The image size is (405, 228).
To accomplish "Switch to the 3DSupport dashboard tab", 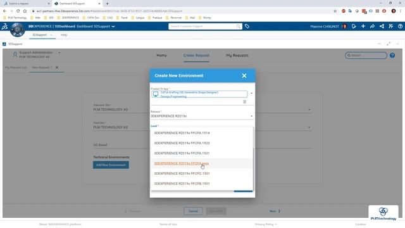I will coord(39,35).
